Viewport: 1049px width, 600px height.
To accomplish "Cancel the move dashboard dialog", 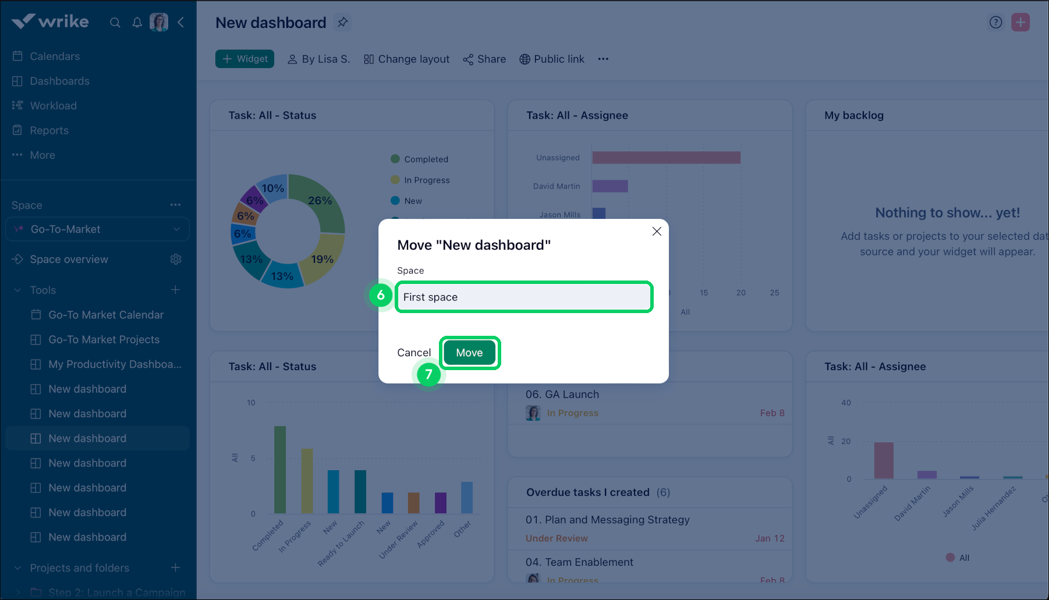I will tap(413, 352).
